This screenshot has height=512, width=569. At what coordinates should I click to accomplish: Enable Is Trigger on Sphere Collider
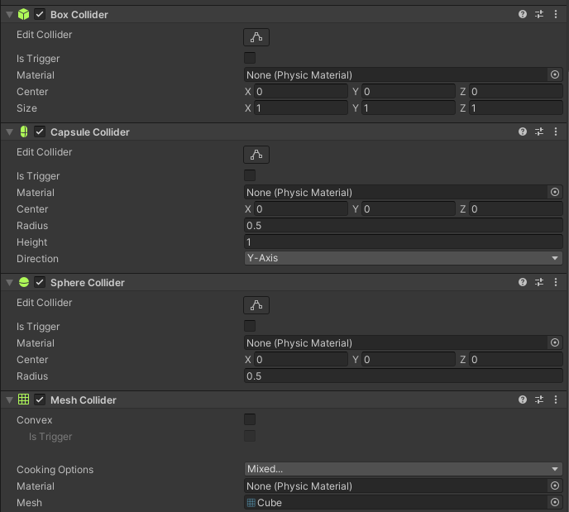tap(250, 326)
